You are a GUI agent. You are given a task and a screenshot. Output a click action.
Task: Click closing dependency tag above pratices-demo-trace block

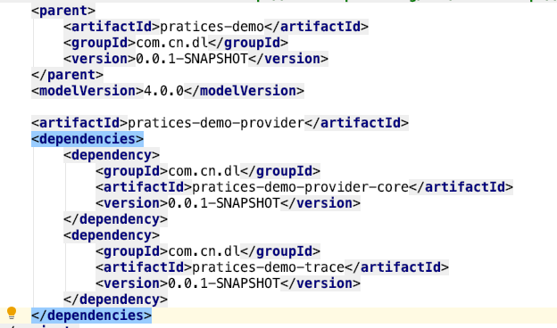point(115,219)
